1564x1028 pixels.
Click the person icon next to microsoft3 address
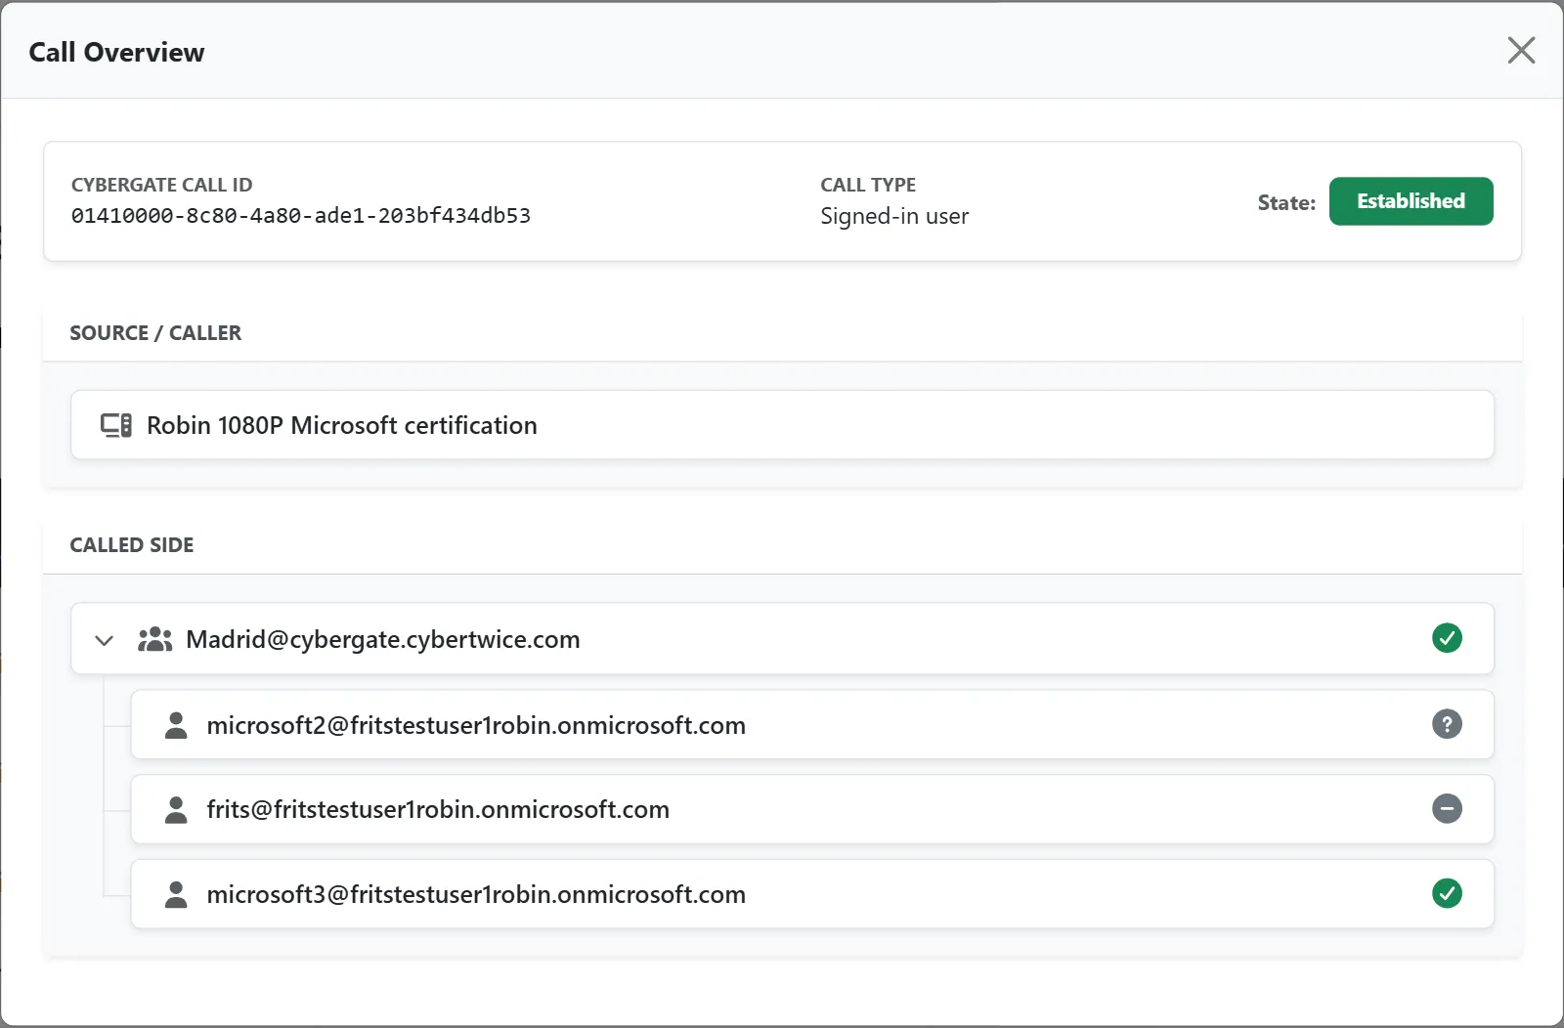[176, 894]
